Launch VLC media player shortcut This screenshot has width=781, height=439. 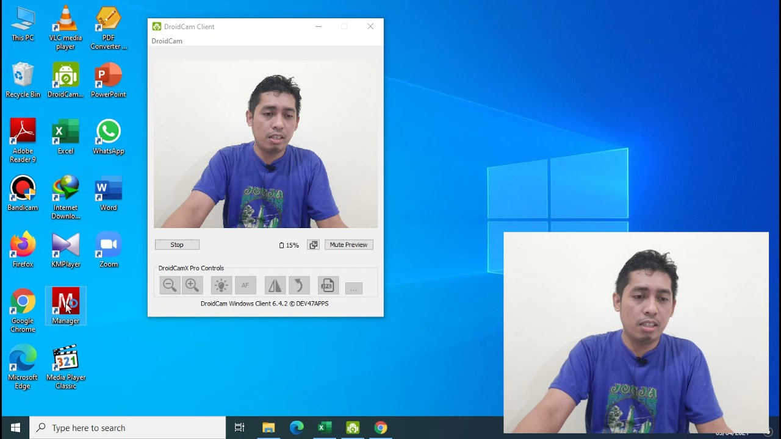(x=65, y=28)
